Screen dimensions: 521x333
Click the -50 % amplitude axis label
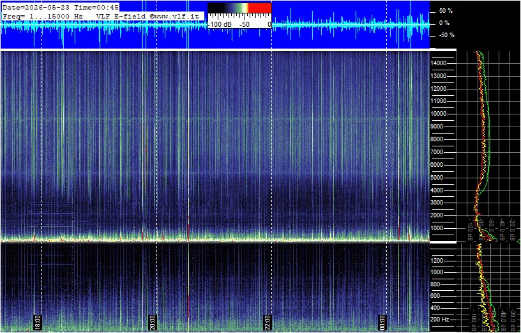[x=446, y=35]
